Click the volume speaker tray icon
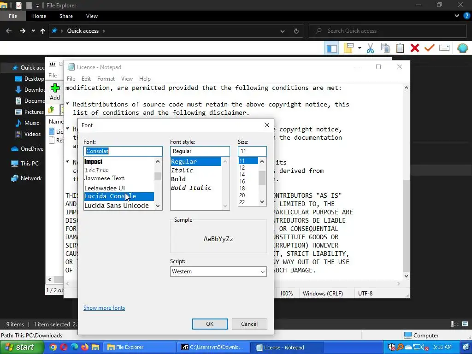The width and height of the screenshot is (472, 354). pyautogui.click(x=425, y=348)
